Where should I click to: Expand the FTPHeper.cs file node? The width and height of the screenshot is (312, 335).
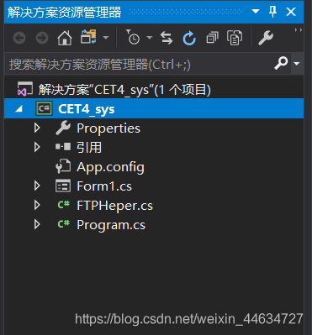[37, 205]
